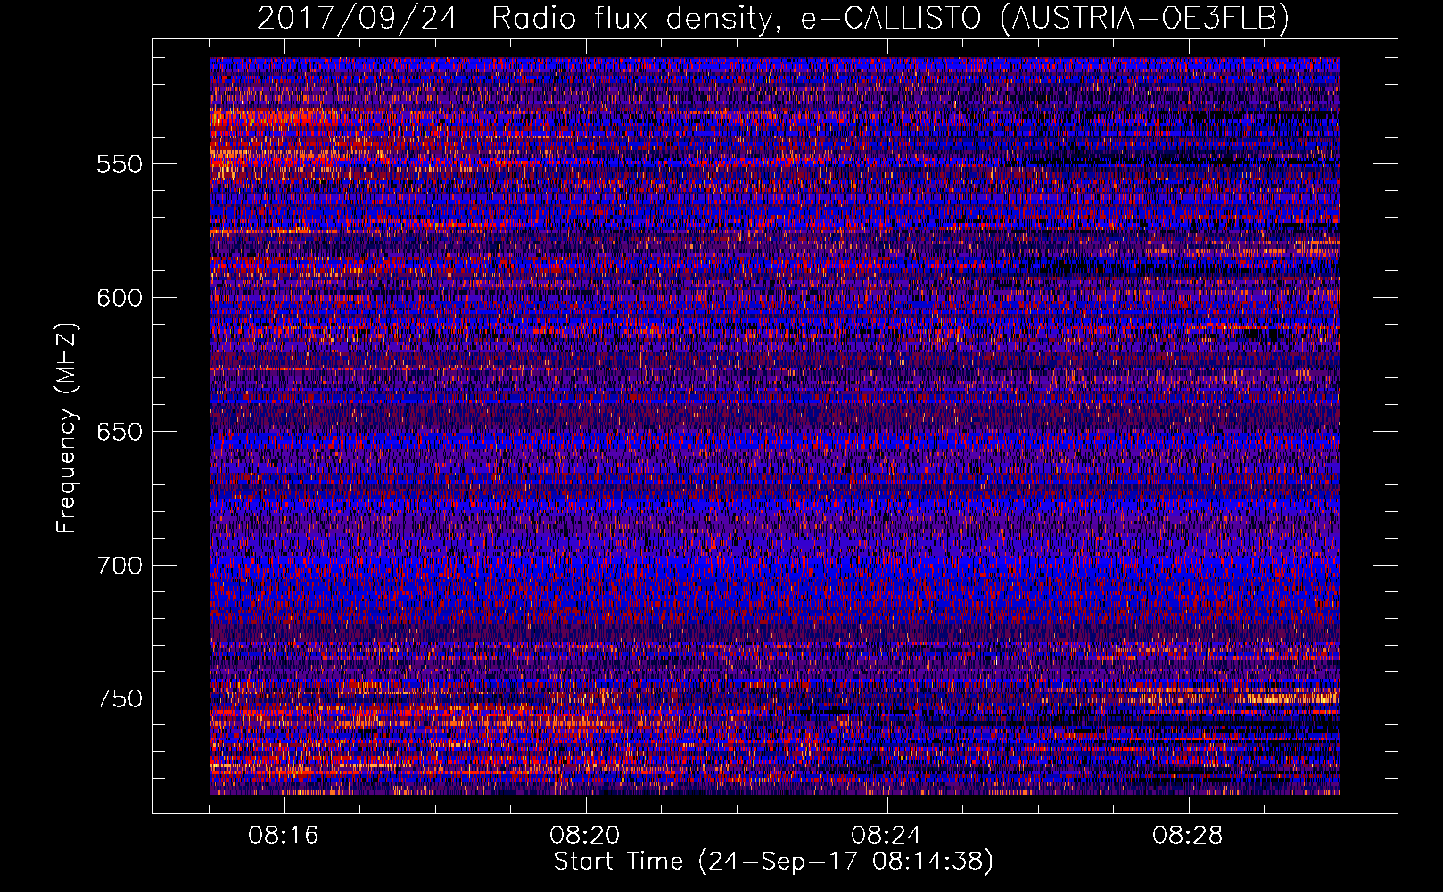Click the 08:28 time tick label
This screenshot has width=1443, height=892.
coord(1188,836)
